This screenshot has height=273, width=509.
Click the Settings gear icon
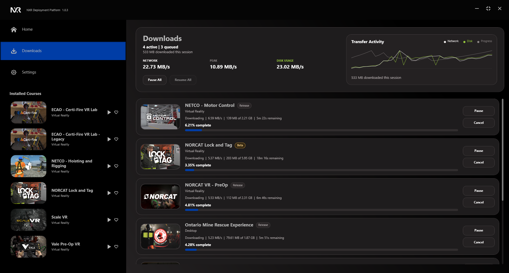[x=14, y=72]
